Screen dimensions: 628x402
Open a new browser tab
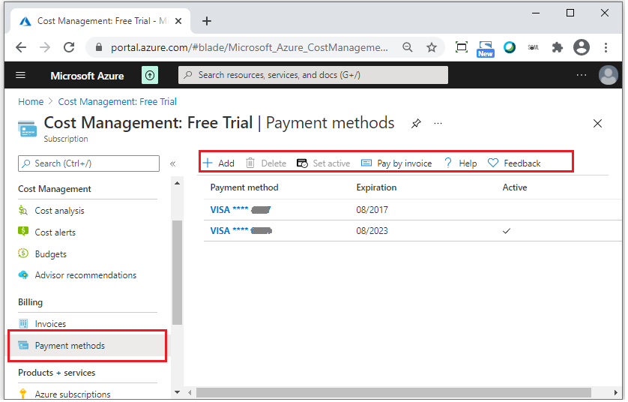click(x=208, y=21)
